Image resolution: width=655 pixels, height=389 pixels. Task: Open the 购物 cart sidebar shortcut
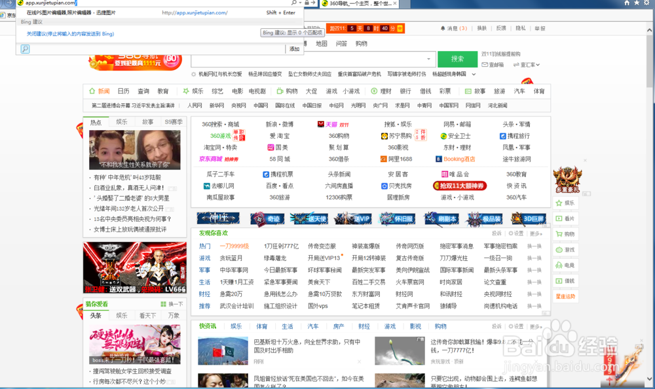pos(565,234)
